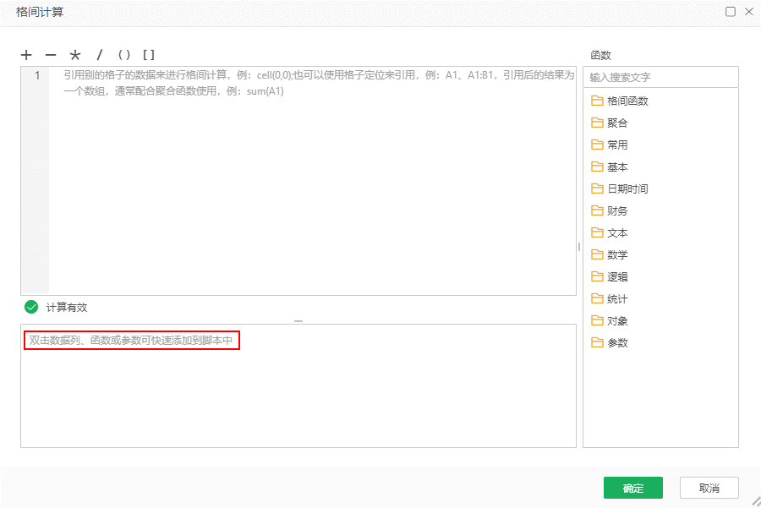The height and width of the screenshot is (508, 761).
Task: Click the green 计算有效 check icon
Action: click(x=31, y=307)
